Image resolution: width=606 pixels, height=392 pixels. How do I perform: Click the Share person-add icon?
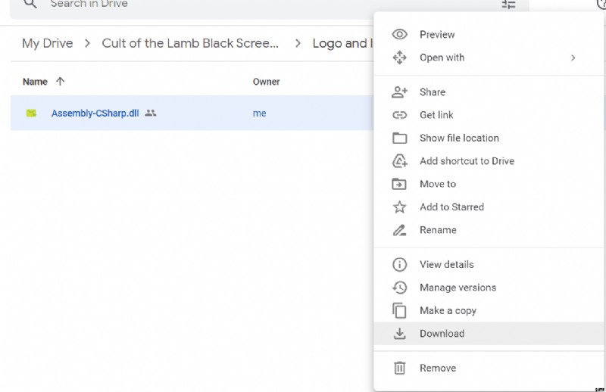click(399, 92)
